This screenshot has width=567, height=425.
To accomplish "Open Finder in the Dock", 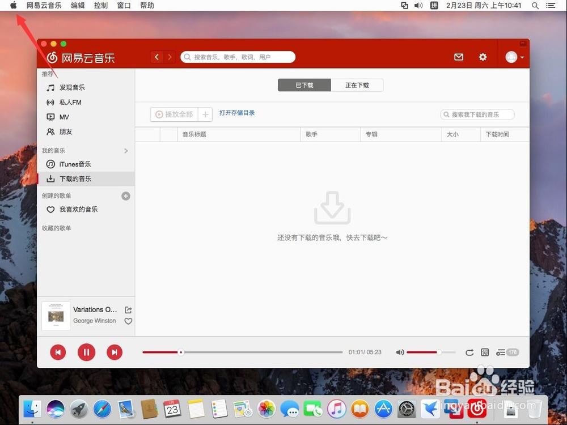I will [32, 409].
